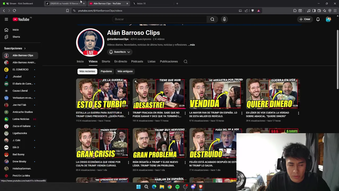Open ESTO ES TURBIO video thumbnail
This screenshot has width=339, height=191.
coord(102,94)
